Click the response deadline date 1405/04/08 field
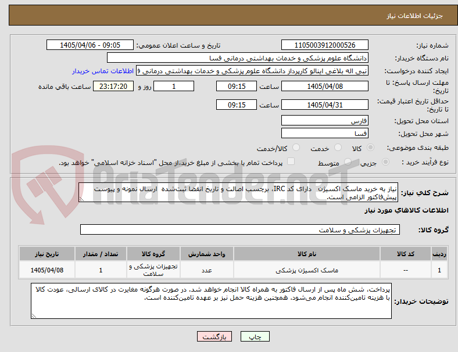The image size is (458, 352). click(x=325, y=86)
